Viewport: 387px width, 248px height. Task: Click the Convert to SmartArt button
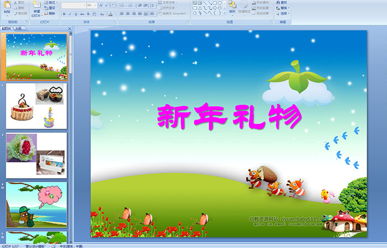pyautogui.click(x=173, y=13)
